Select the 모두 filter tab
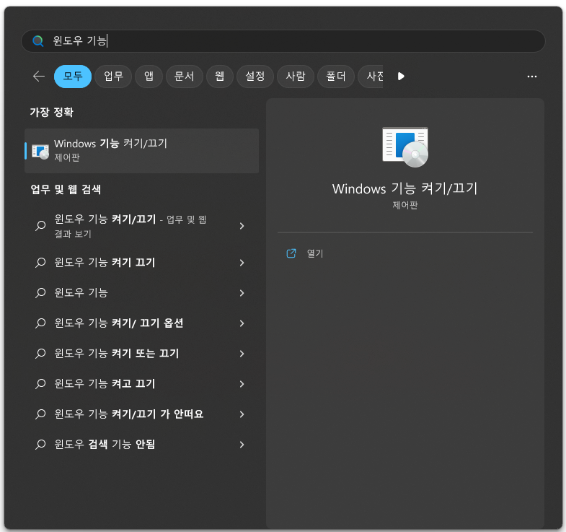This screenshot has width=566, height=532. tap(73, 77)
